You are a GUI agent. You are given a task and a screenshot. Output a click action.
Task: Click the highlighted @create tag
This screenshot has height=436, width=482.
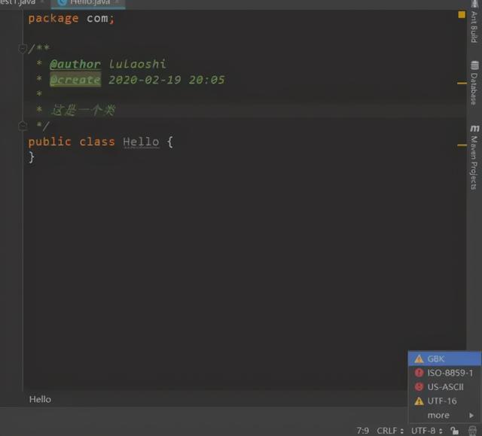click(75, 80)
